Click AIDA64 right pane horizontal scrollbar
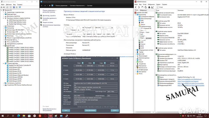Viewport: 209px width, 118px height. click(182, 112)
